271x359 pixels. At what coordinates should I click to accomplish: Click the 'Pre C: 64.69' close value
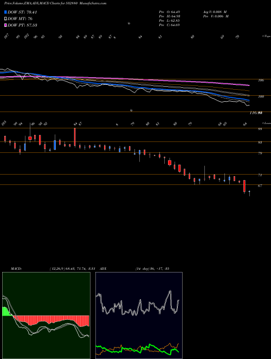169,24
